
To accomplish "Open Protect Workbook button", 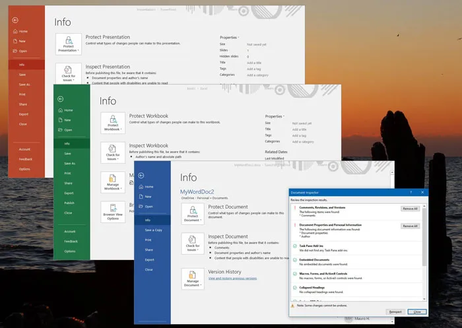I will (113, 123).
